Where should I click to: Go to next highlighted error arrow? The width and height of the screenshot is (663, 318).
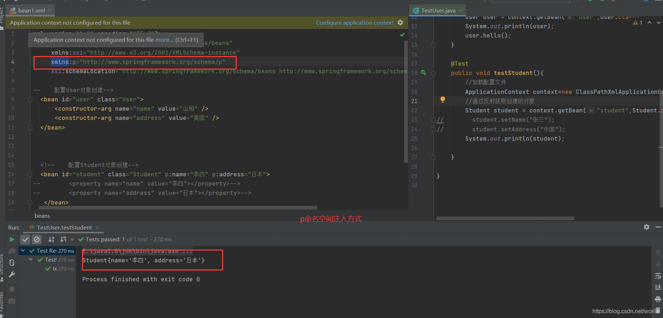659,22
